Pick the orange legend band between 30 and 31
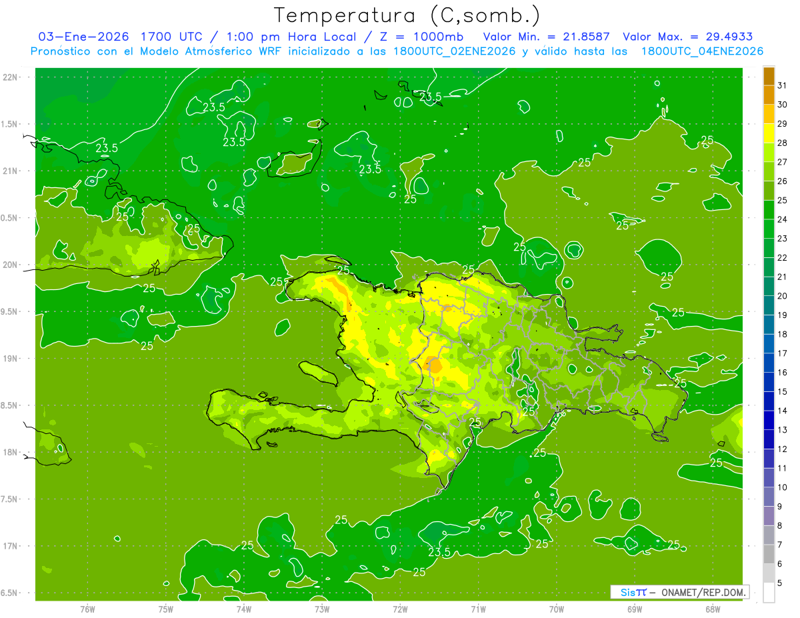Image resolution: width=800 pixels, height=618 pixels. coord(769,95)
